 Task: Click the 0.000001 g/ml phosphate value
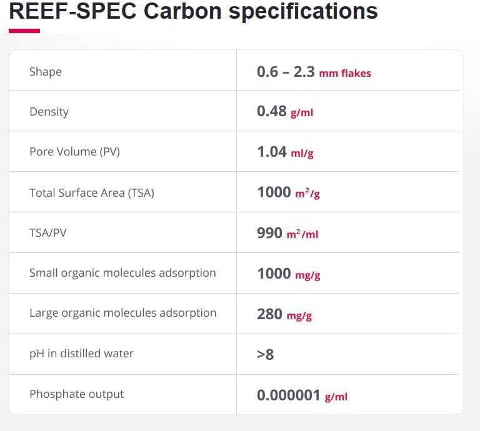coord(302,395)
